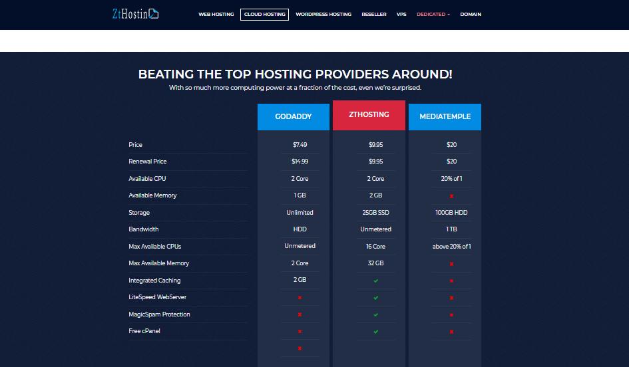Expand the Dedicated dropdown menu
Viewport: 629px width, 367px height.
point(433,15)
